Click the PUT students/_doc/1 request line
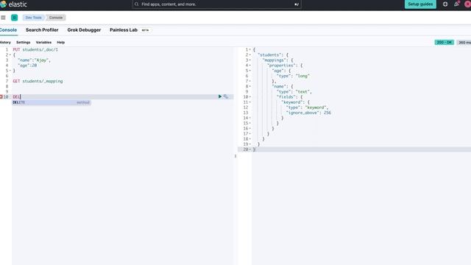471x265 pixels. tap(35, 49)
